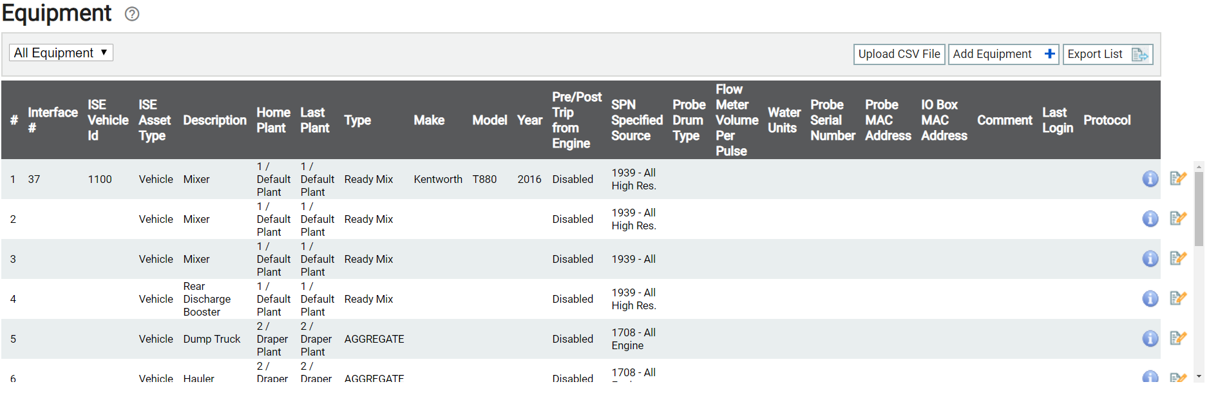The width and height of the screenshot is (1209, 411).
Task: Open info icon for Dump Truck row
Action: tap(1150, 339)
